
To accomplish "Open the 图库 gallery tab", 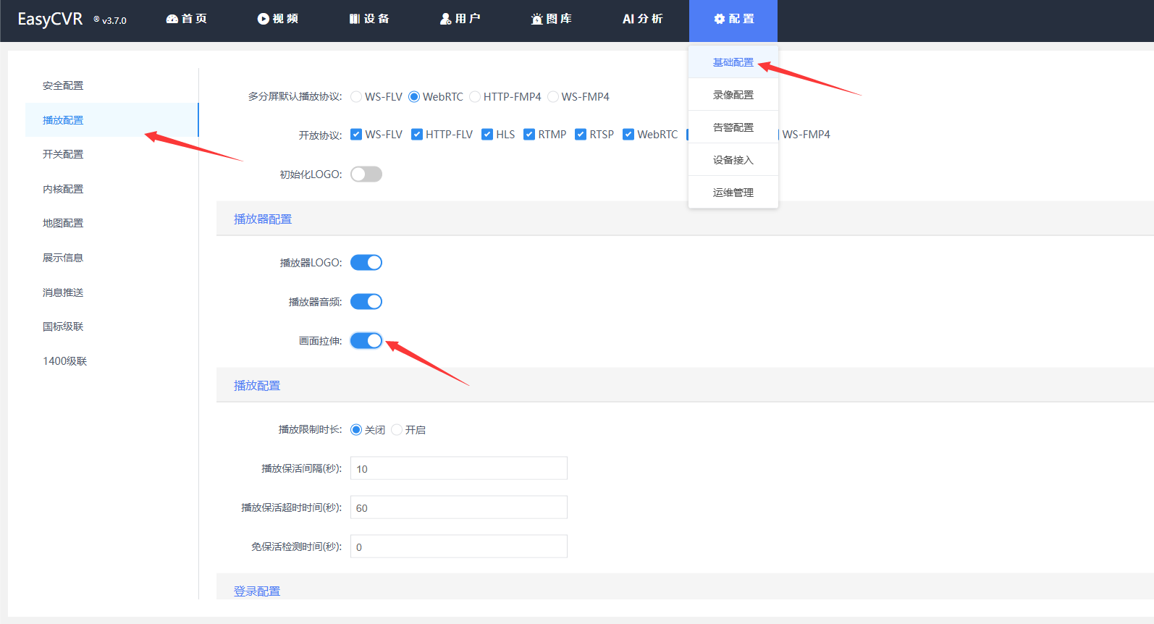I will point(552,19).
